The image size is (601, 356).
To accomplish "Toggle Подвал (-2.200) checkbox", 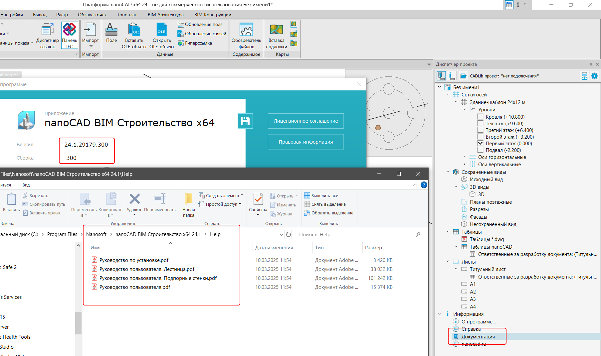I will [x=480, y=150].
